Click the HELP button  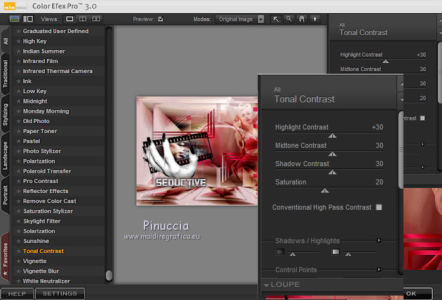click(17, 294)
